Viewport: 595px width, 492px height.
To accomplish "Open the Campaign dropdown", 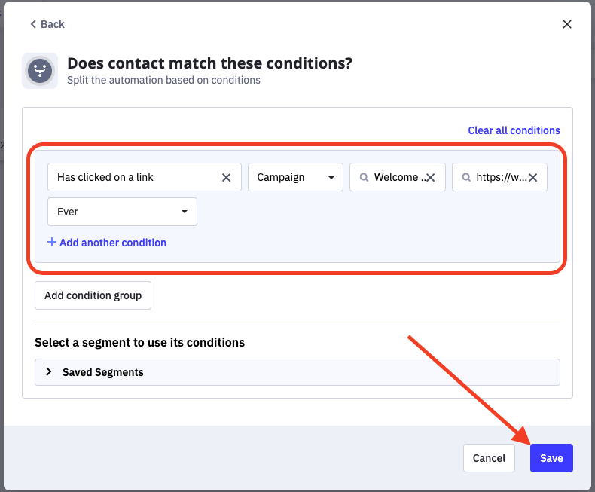I will [295, 178].
